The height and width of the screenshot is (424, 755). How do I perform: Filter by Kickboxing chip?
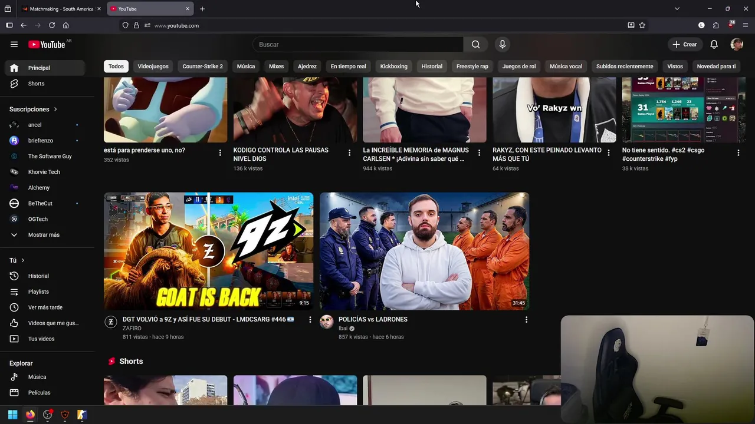click(394, 67)
